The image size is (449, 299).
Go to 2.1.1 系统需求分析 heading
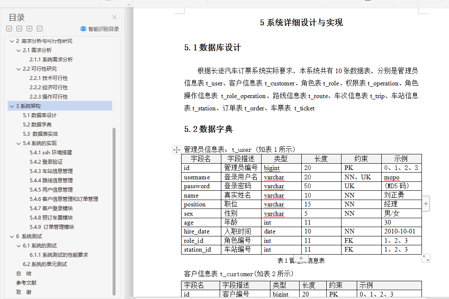51,60
